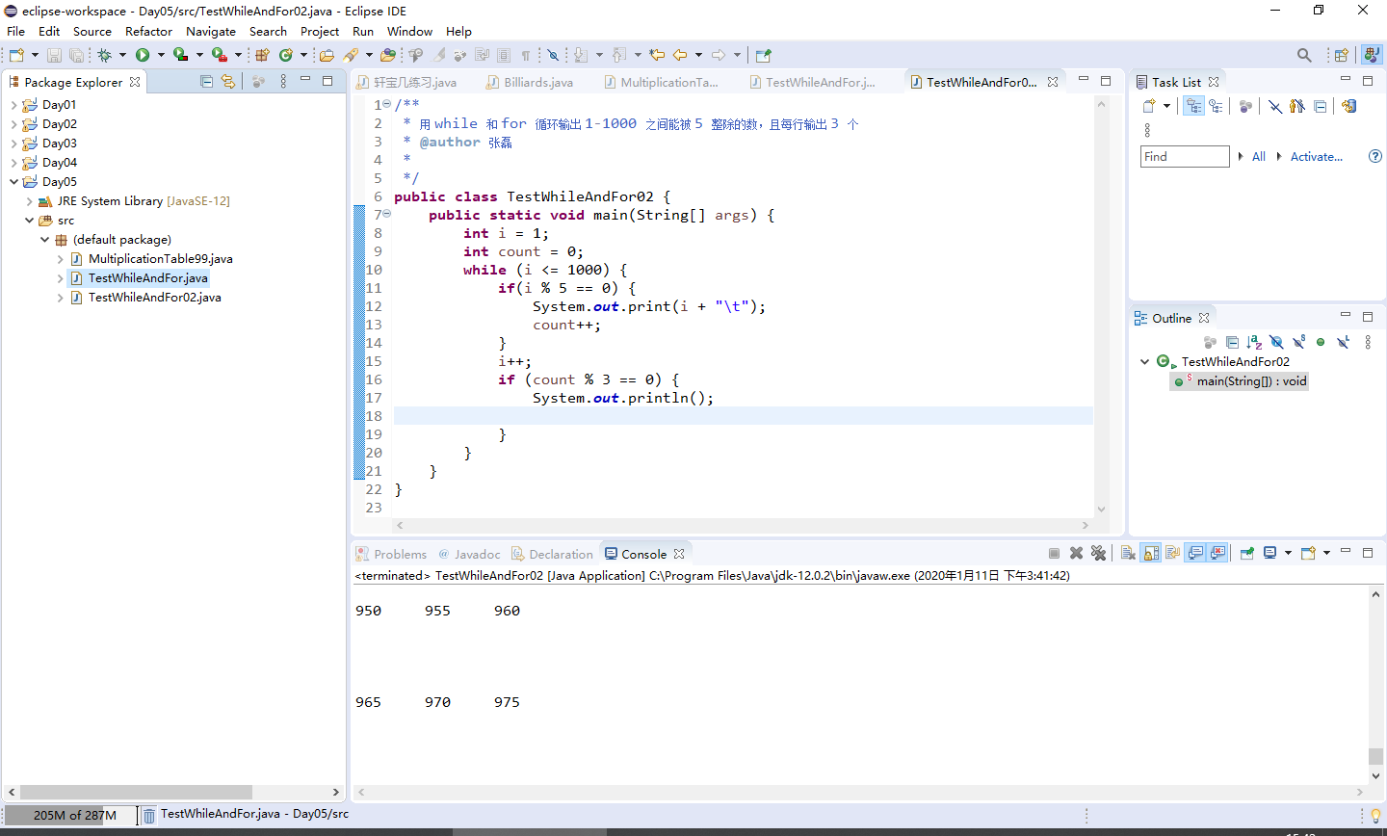Run garbage collector trash icon
The image size is (1387, 836).
149,816
